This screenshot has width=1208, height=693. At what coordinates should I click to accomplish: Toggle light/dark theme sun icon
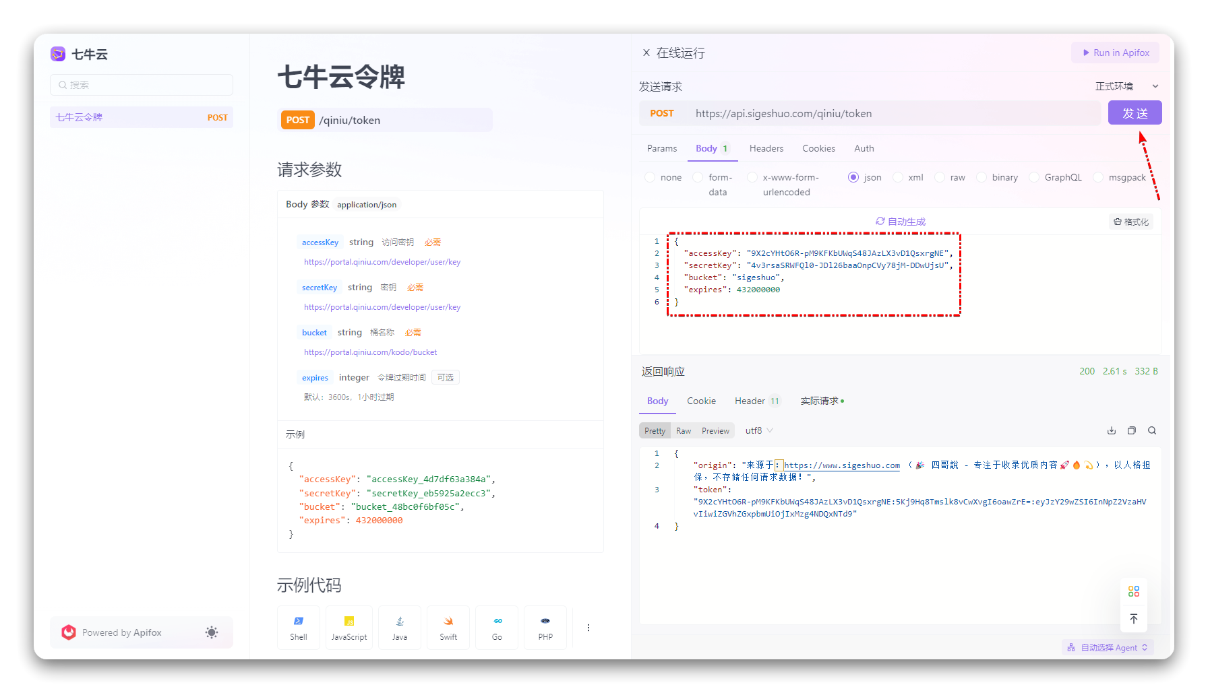pos(212,632)
